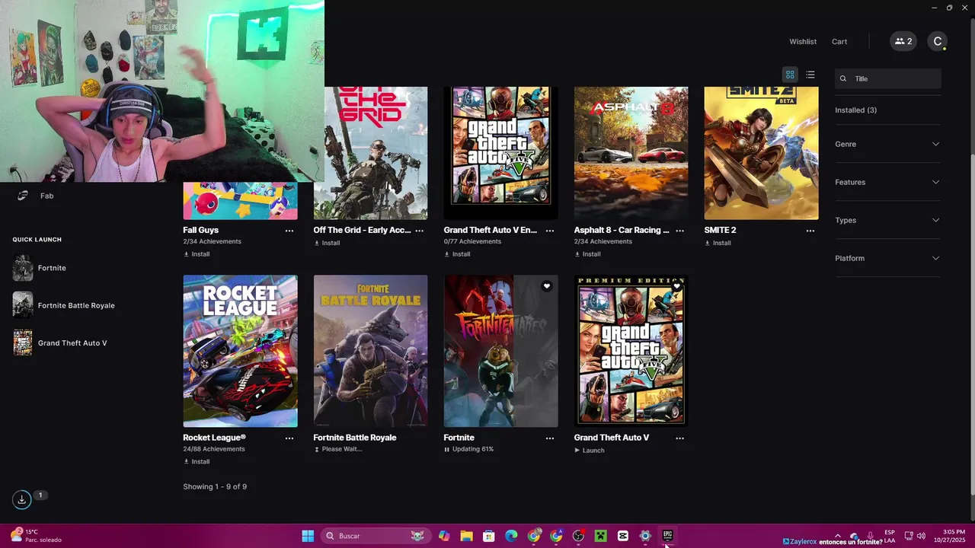Open the Cart page
This screenshot has width=975, height=548.
click(x=839, y=42)
